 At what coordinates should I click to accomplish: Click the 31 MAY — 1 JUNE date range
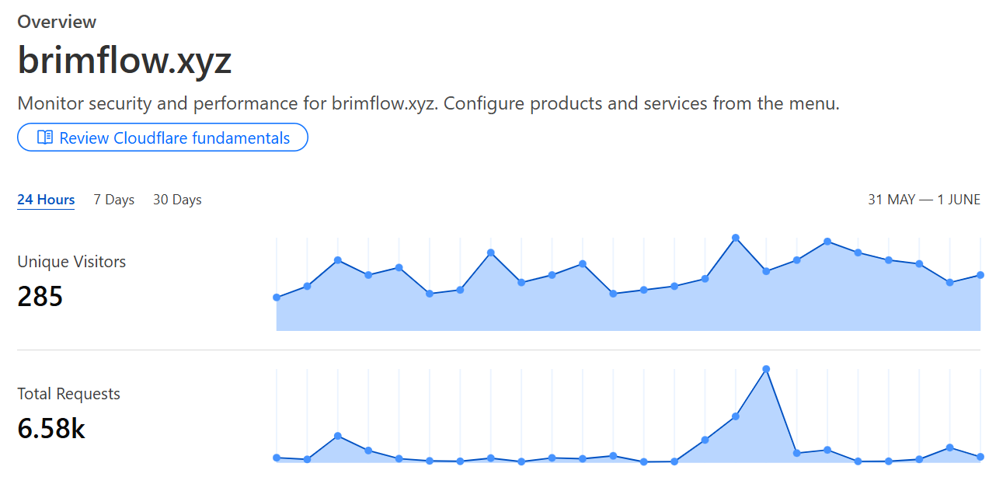924,200
